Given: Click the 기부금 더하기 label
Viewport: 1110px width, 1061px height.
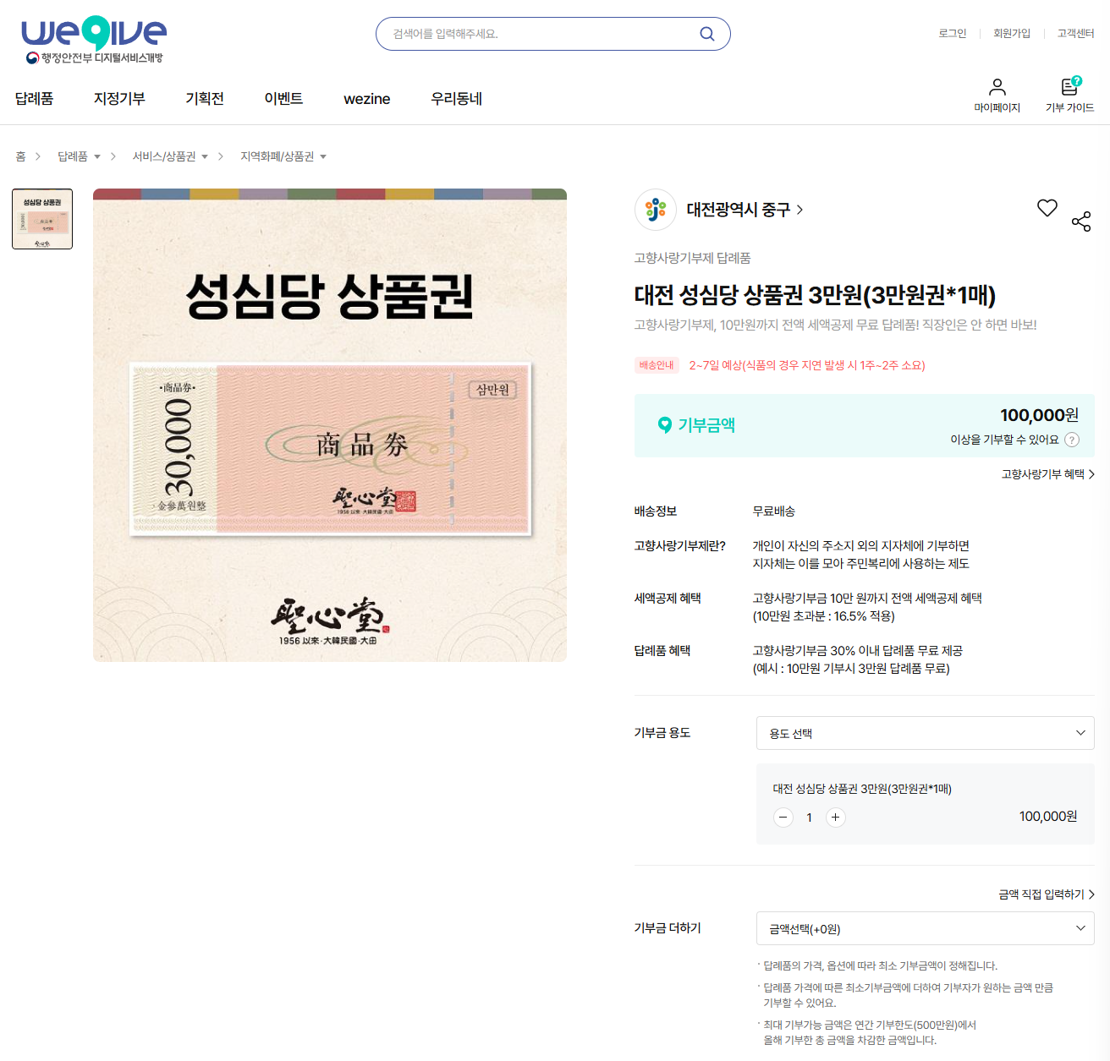Looking at the screenshot, I should click(668, 928).
